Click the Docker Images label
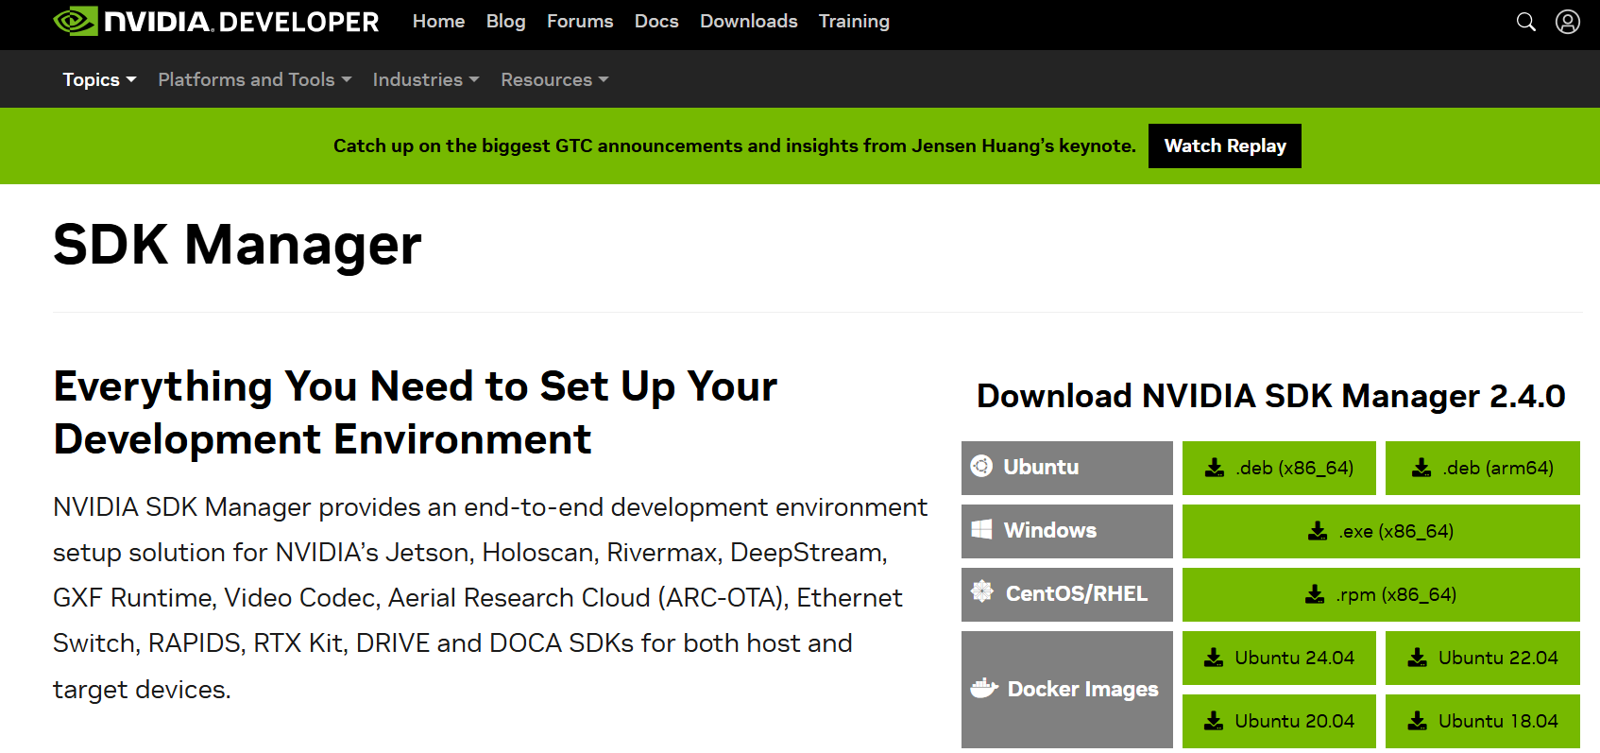 (x=1082, y=689)
